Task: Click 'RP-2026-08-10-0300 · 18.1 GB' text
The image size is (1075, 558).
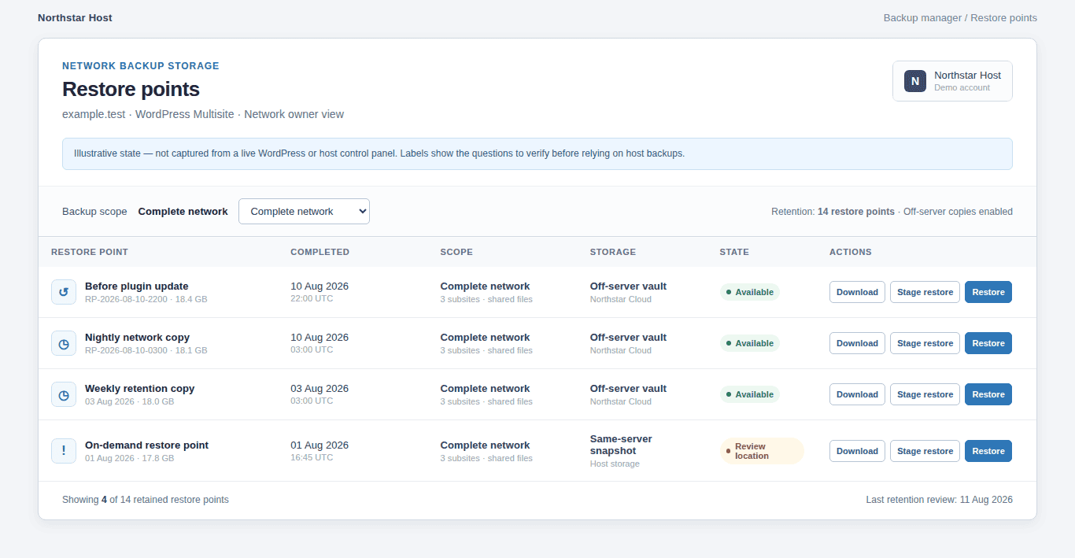Action: tap(146, 350)
